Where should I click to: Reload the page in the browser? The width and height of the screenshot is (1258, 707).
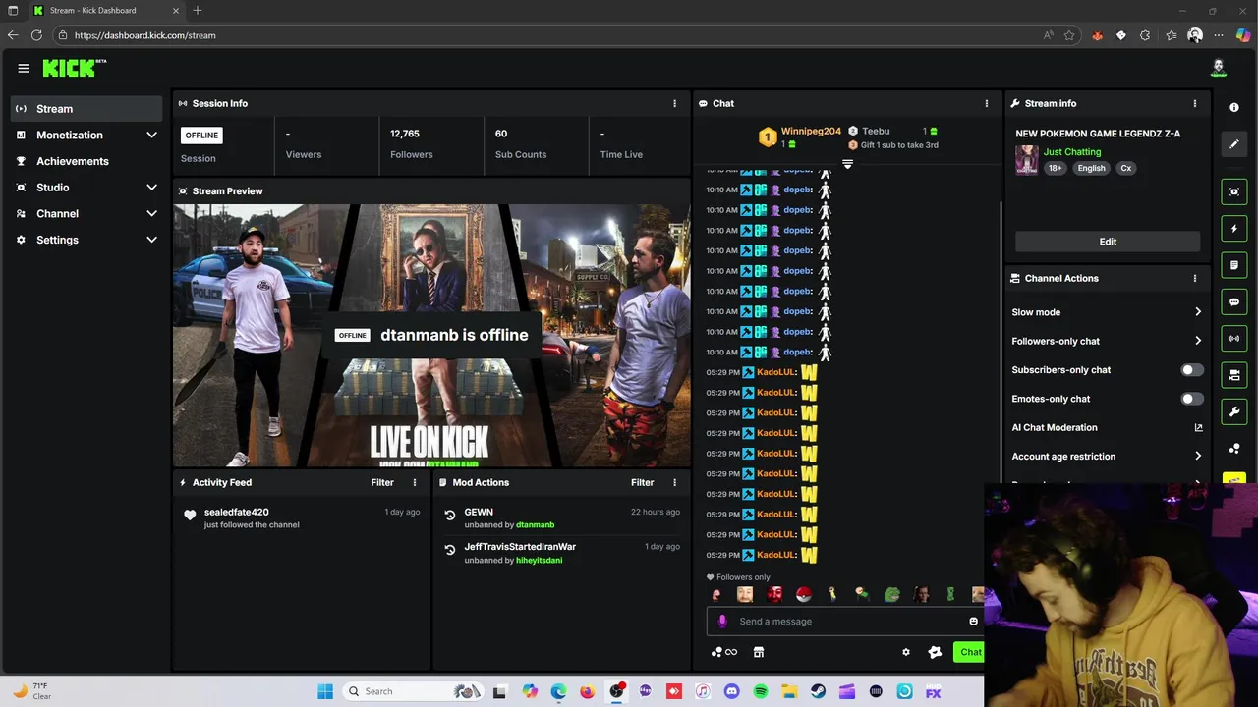36,35
